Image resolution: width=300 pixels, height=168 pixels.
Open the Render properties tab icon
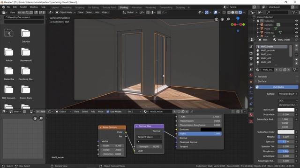(x=251, y=53)
